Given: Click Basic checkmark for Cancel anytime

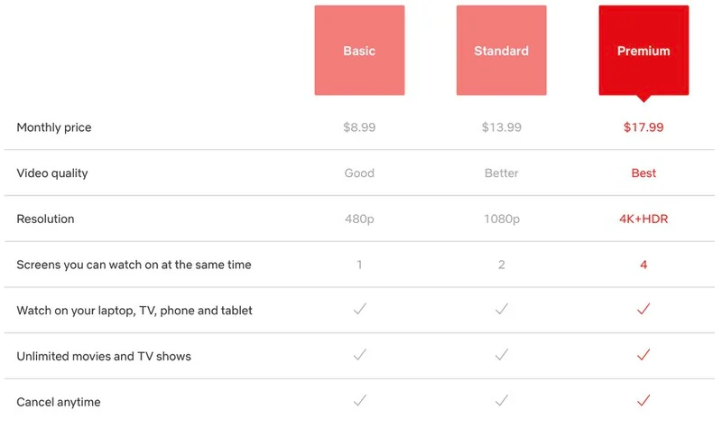Looking at the screenshot, I should point(359,400).
